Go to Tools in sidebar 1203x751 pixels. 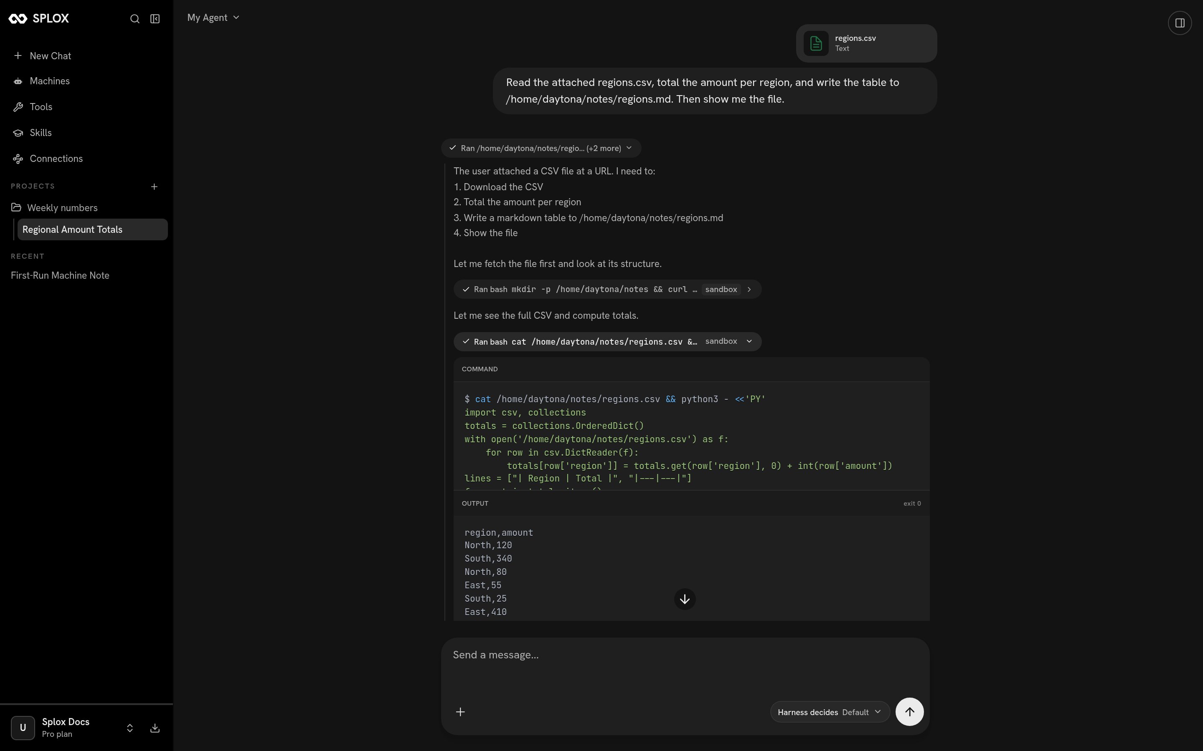click(x=86, y=107)
